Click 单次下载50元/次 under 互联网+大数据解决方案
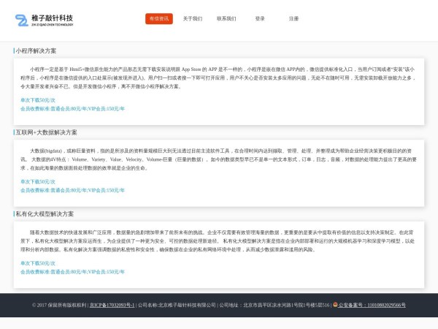Viewport: 438px width, 329px height. pyautogui.click(x=38, y=181)
